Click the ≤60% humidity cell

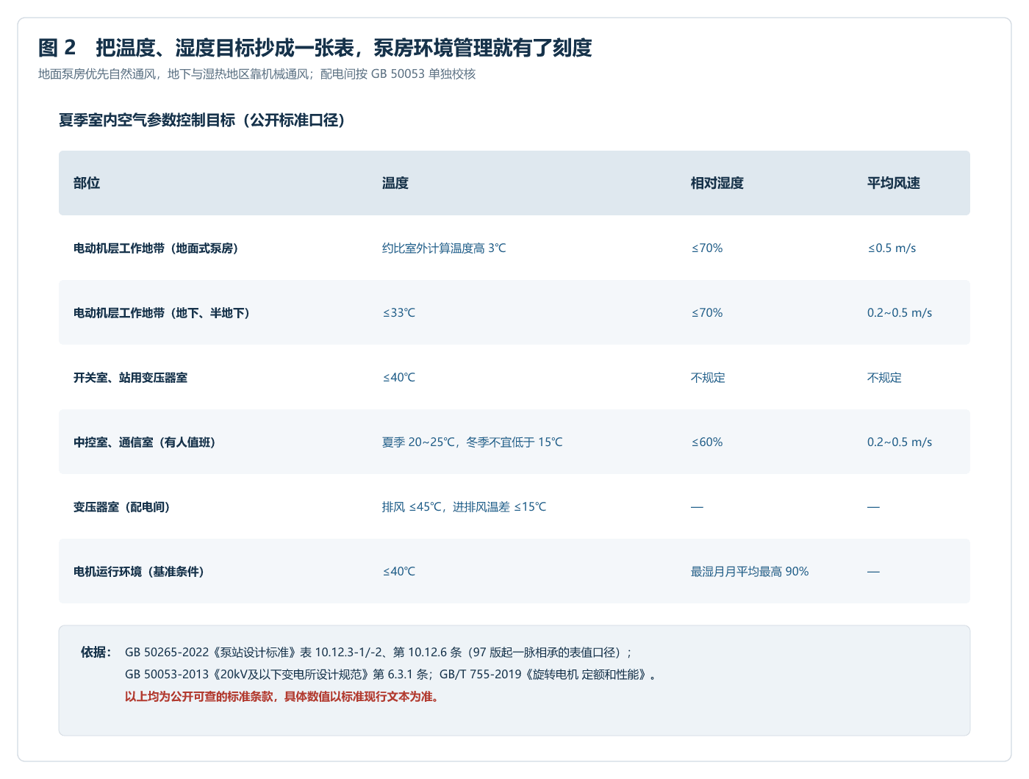[x=707, y=442]
